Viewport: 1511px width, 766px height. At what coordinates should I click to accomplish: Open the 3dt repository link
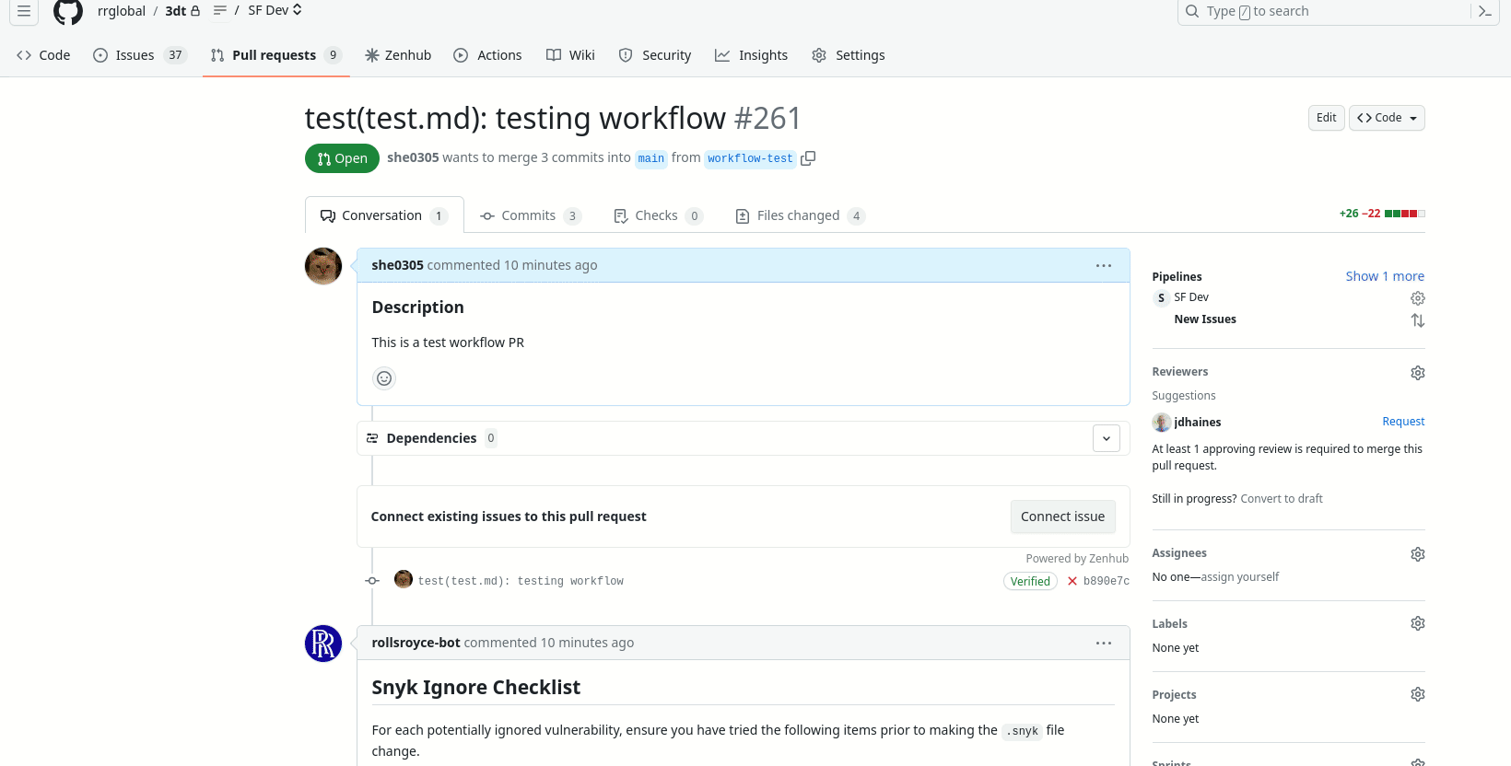pos(175,11)
